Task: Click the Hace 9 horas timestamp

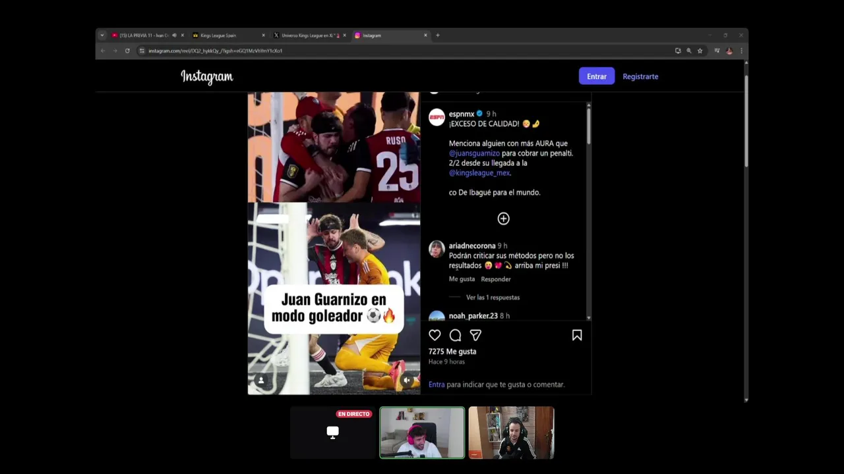Action: [446, 361]
